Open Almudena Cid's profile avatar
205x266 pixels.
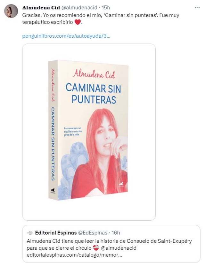coord(11,11)
